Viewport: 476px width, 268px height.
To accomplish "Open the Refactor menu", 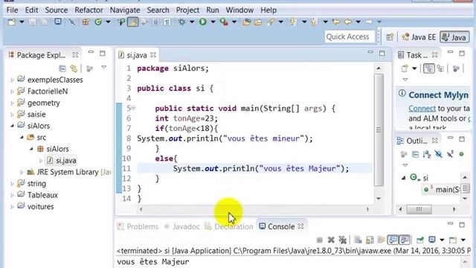I will [89, 10].
